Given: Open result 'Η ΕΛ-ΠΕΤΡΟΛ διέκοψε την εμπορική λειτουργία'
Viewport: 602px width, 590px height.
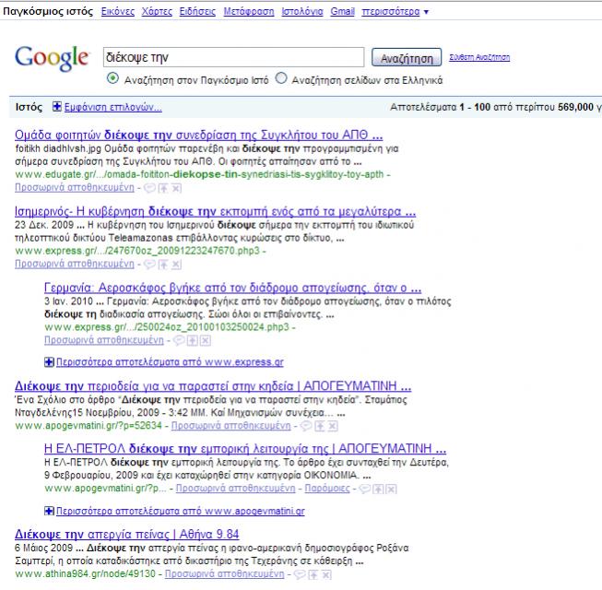Looking at the screenshot, I should tap(245, 448).
